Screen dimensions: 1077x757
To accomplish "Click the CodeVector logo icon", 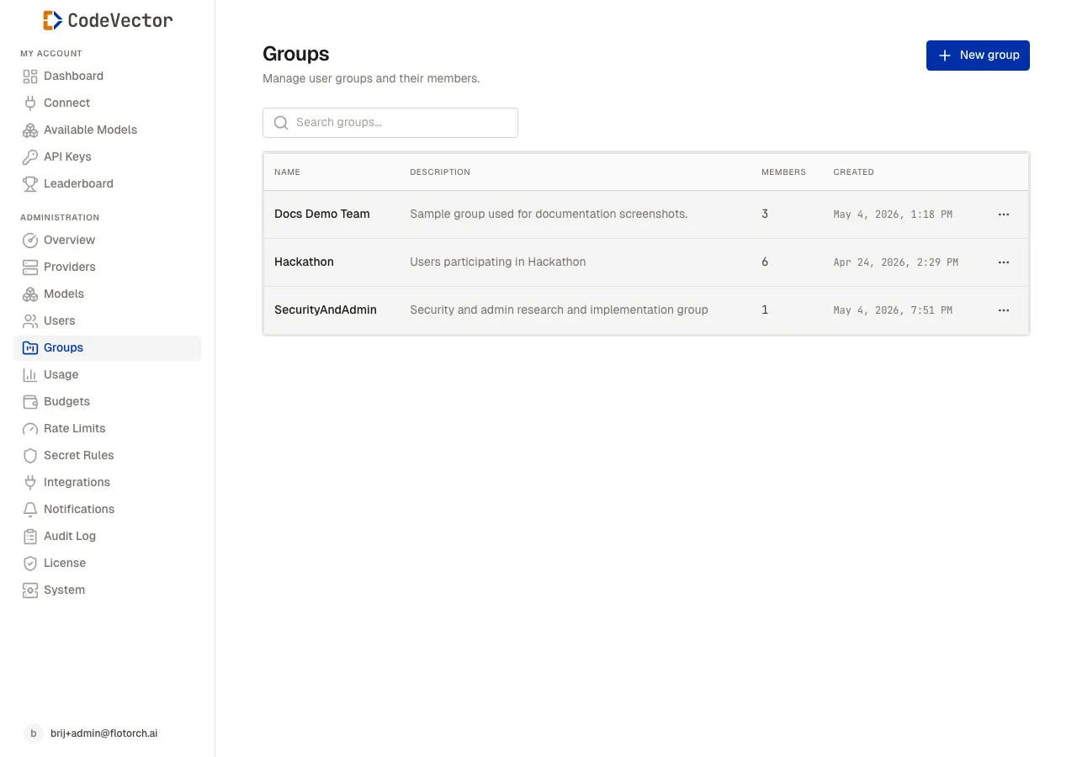I will 52,20.
